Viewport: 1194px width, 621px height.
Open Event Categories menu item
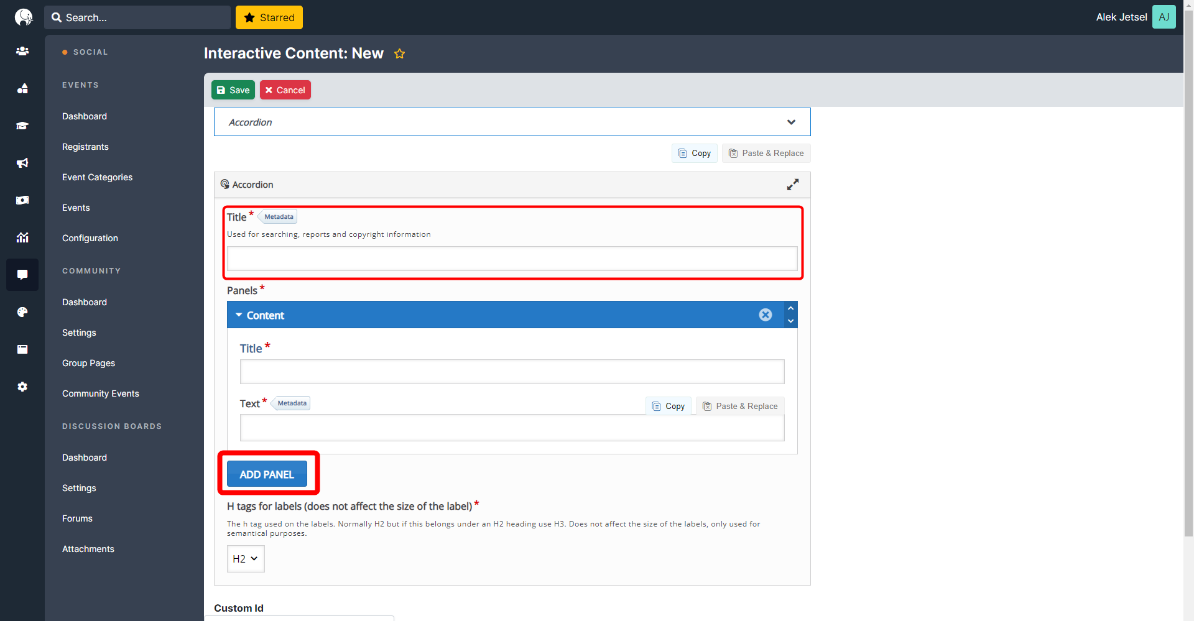pos(98,177)
